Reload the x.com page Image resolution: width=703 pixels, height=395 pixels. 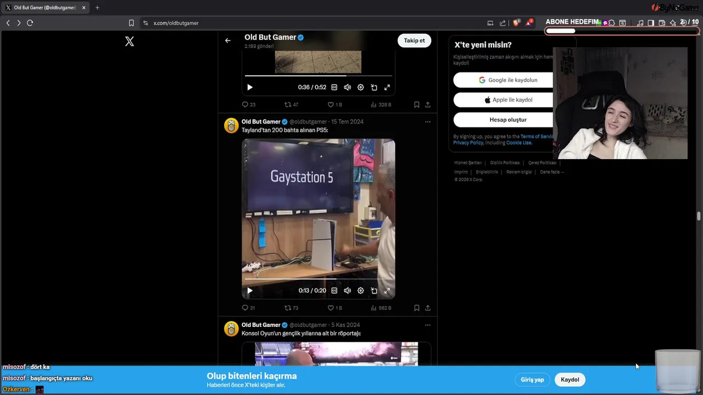[30, 23]
